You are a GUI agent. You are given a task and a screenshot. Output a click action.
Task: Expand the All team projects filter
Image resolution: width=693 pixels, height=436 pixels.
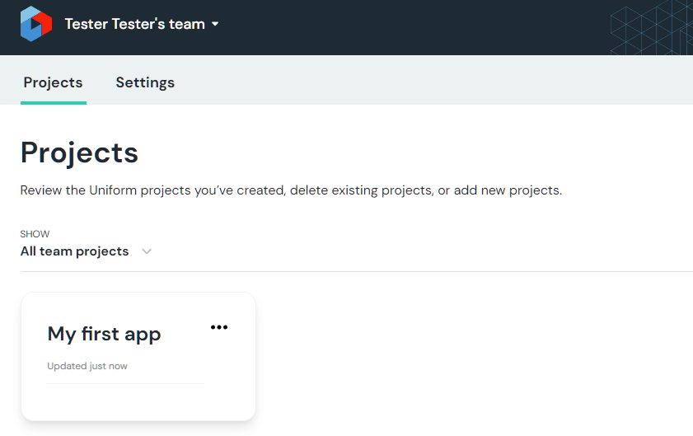coord(75,251)
